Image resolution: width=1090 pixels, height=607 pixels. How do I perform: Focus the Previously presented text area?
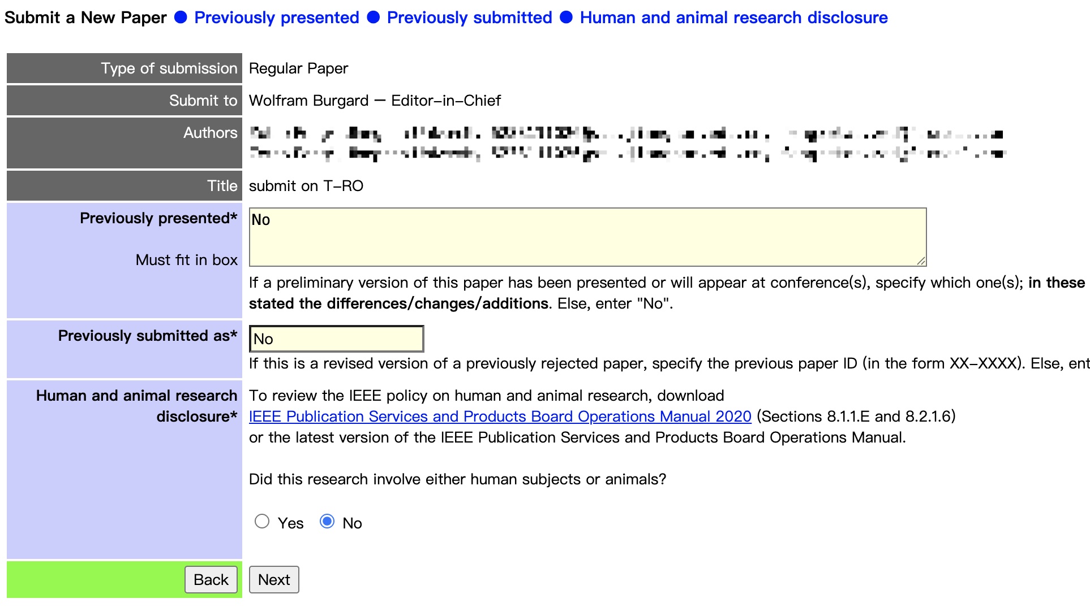pyautogui.click(x=587, y=237)
